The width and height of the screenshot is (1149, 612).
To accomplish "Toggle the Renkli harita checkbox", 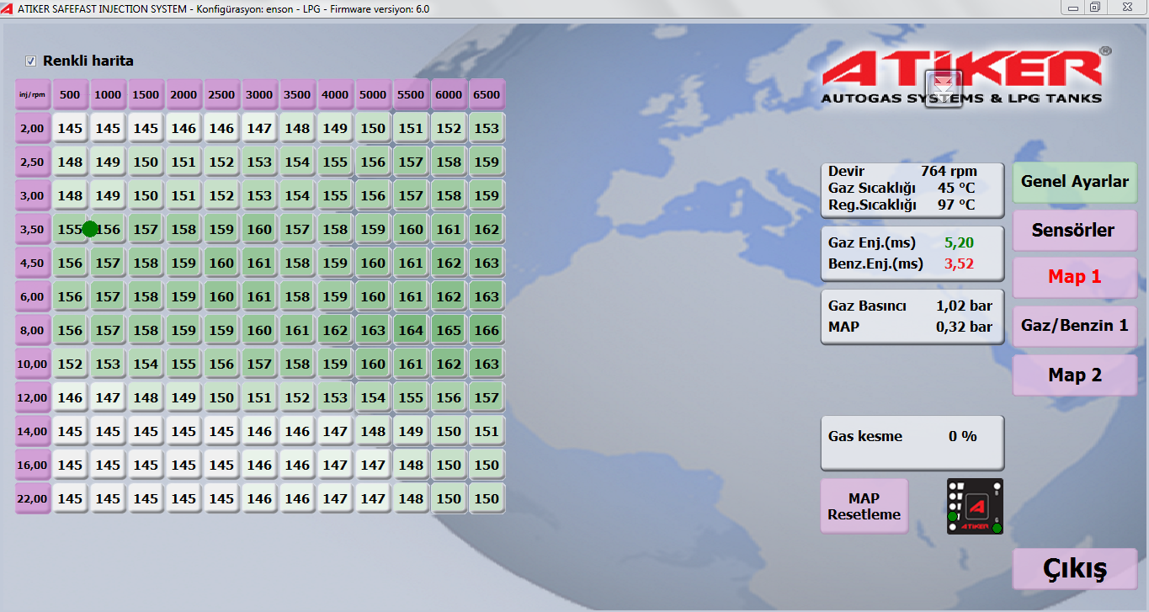I will [x=31, y=61].
